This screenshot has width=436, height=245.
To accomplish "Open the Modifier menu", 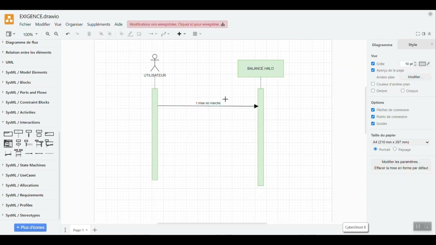I will pos(43,24).
